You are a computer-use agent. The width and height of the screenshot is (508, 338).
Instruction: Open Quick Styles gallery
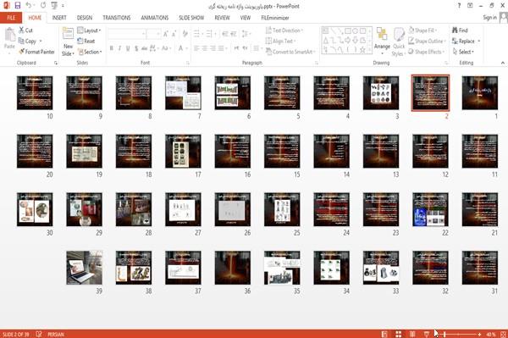point(399,42)
